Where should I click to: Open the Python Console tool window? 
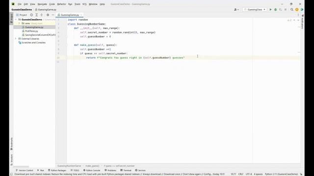pyautogui.click(x=92, y=171)
